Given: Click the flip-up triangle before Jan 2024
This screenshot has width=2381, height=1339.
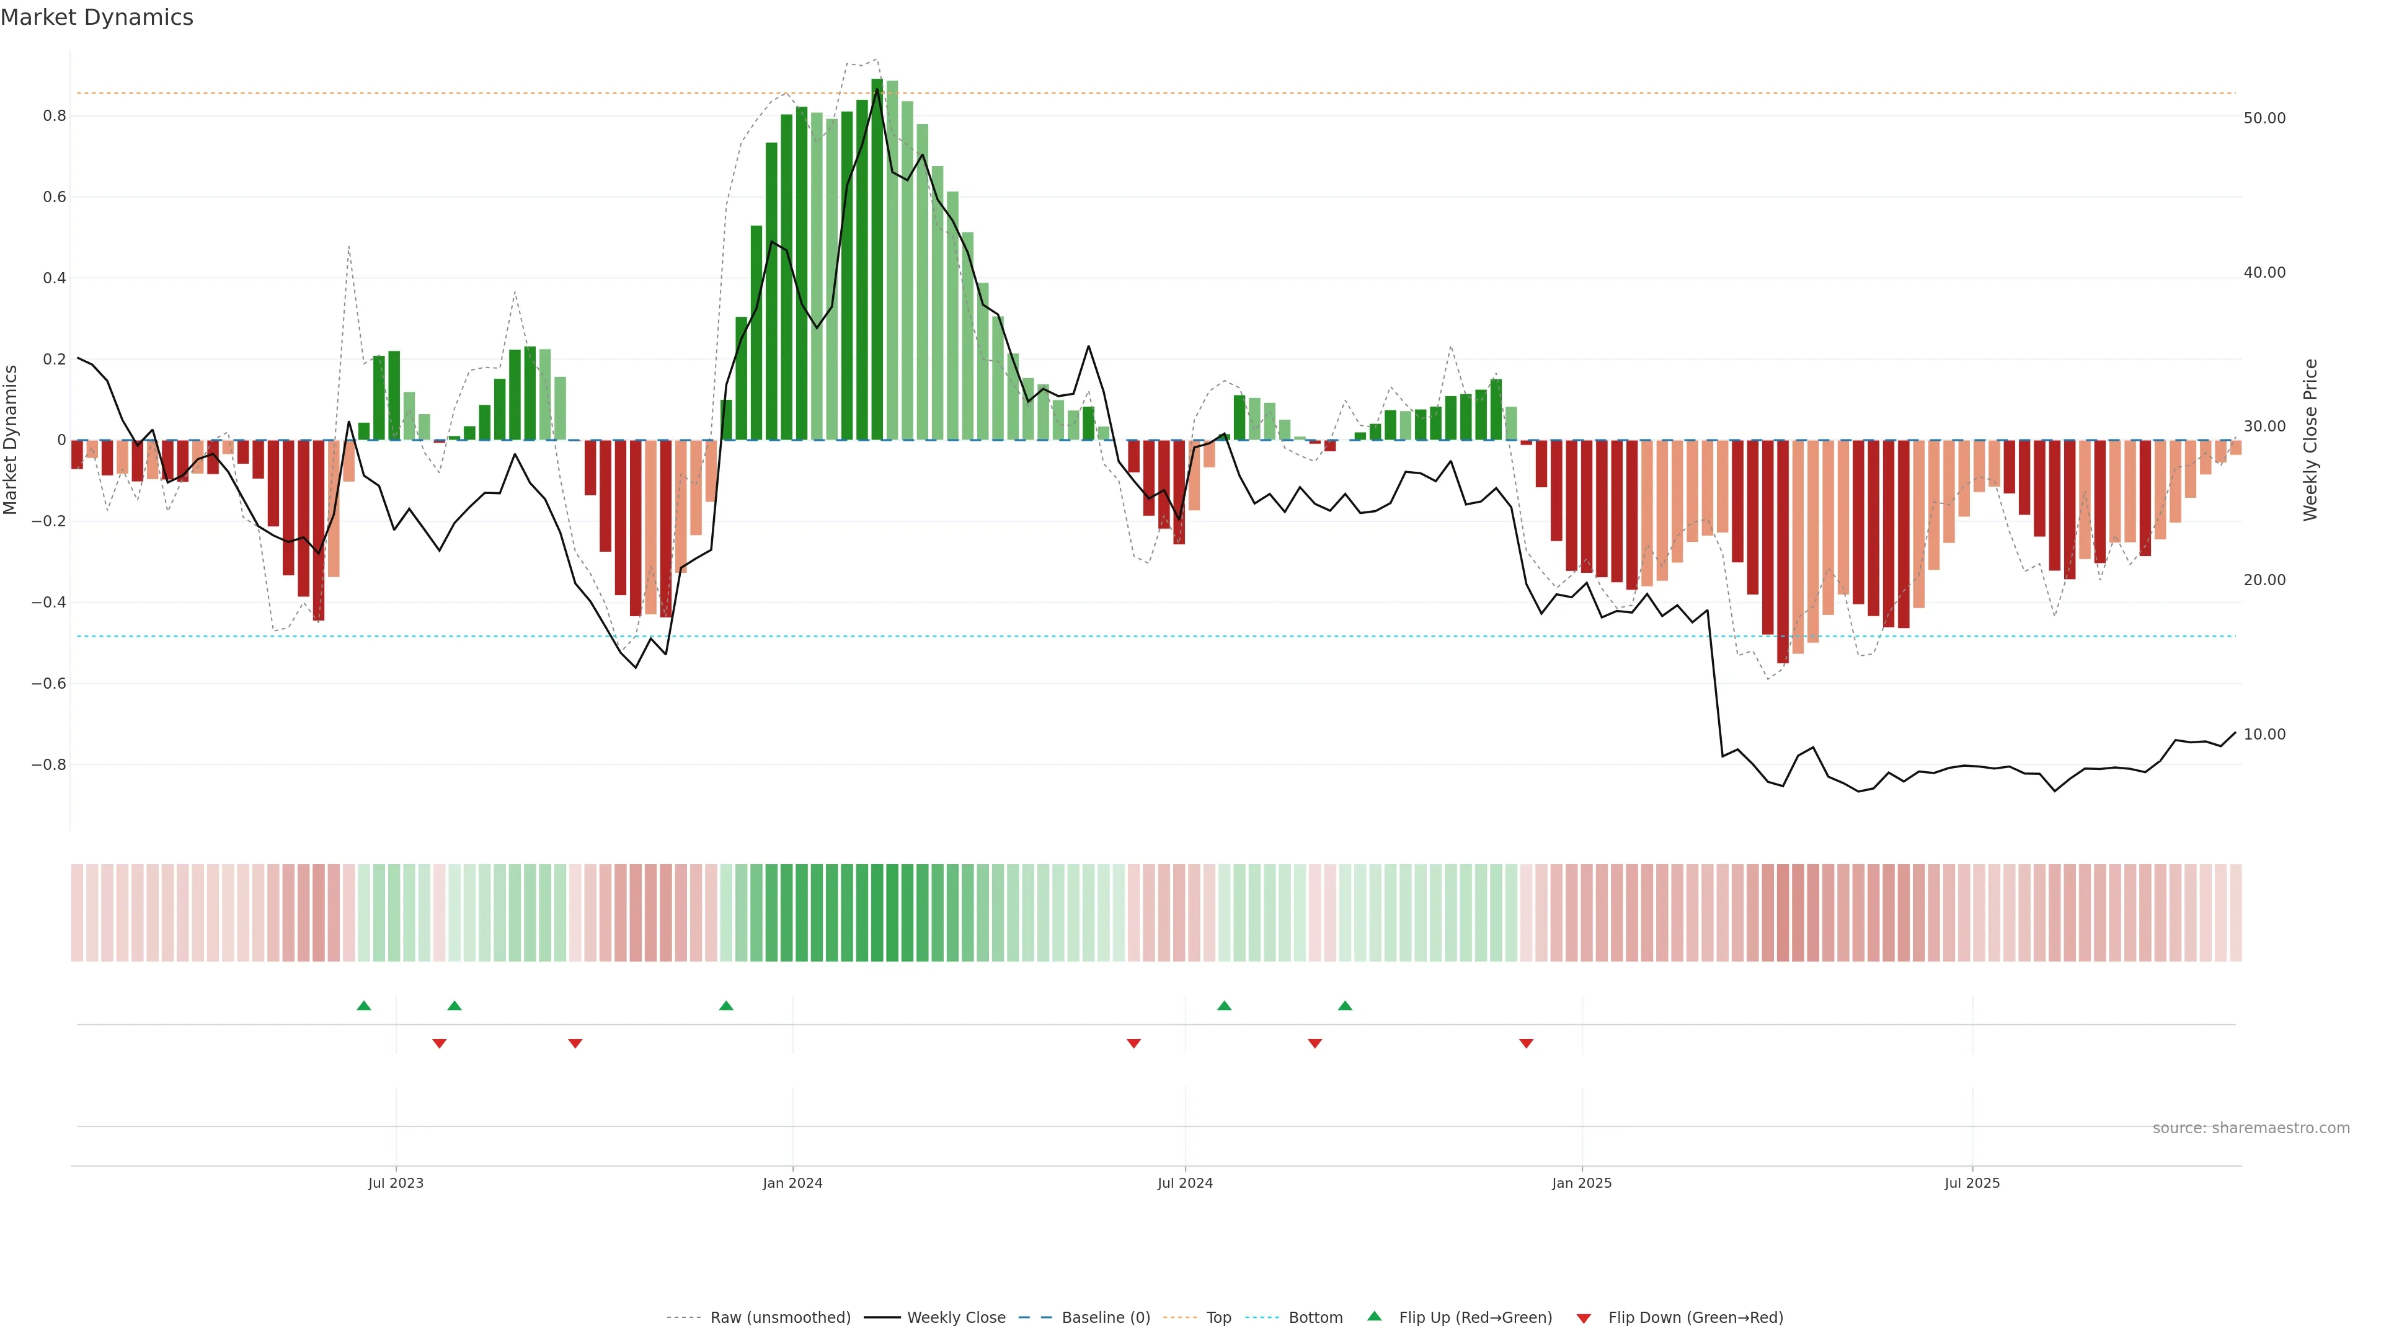Looking at the screenshot, I should point(725,1005).
